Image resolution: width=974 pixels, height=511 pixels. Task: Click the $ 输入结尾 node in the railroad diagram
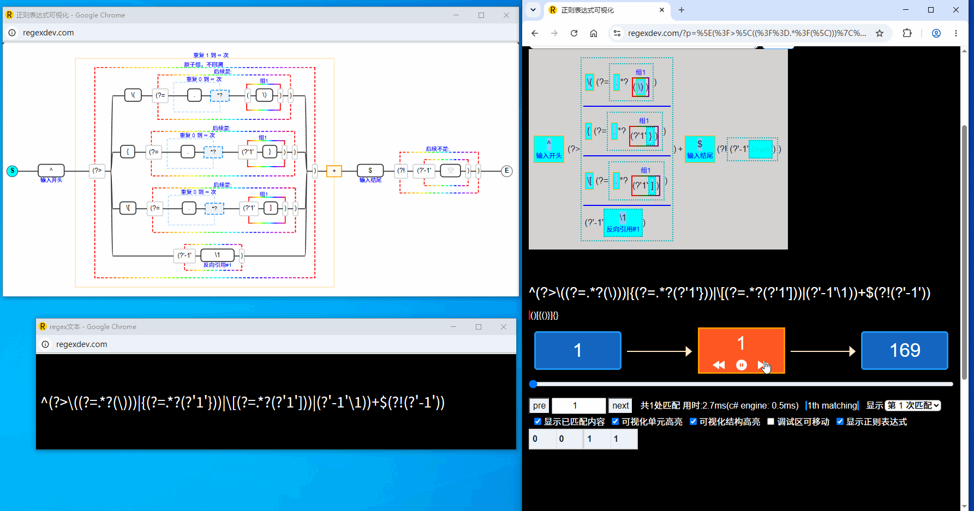[371, 171]
